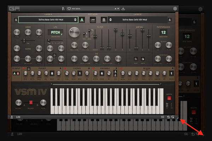Toggle the Phaser sync icon

pyautogui.click(x=29, y=69)
